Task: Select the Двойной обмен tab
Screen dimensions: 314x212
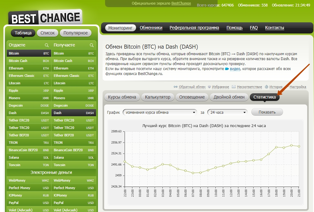Action: click(x=229, y=97)
